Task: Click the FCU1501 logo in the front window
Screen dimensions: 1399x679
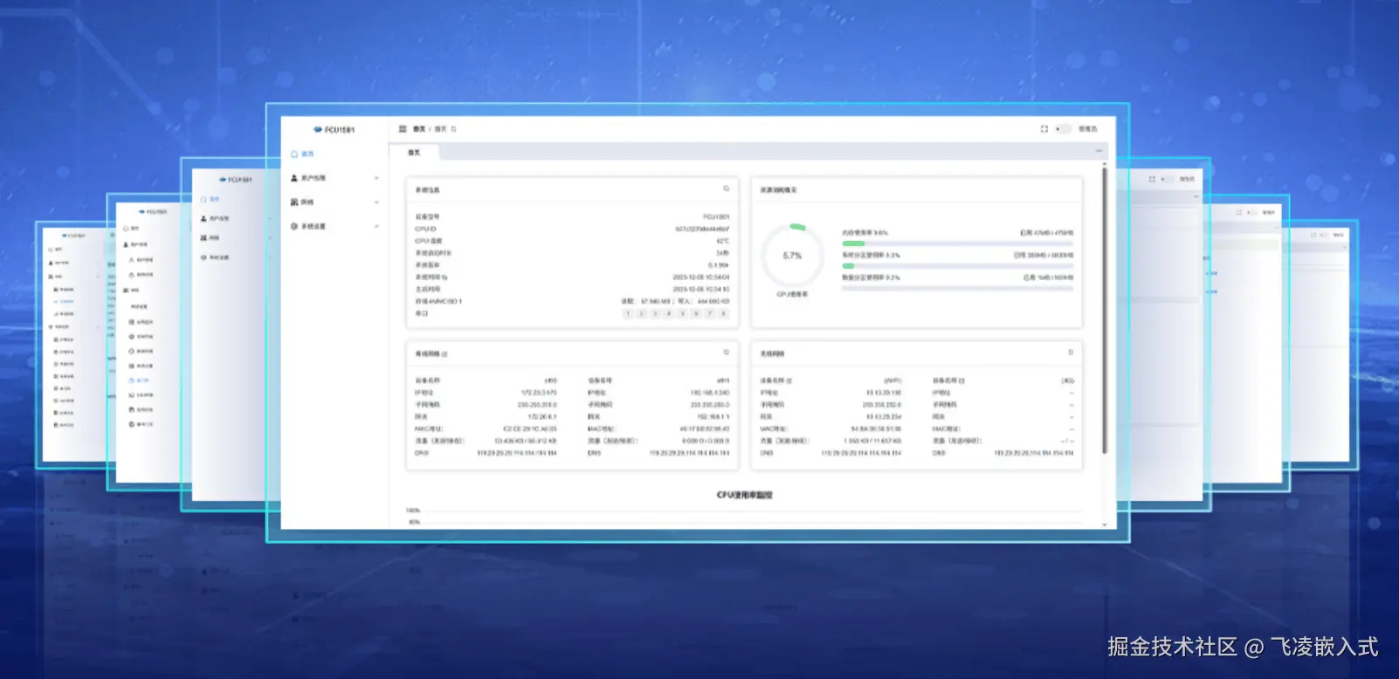Action: point(334,129)
